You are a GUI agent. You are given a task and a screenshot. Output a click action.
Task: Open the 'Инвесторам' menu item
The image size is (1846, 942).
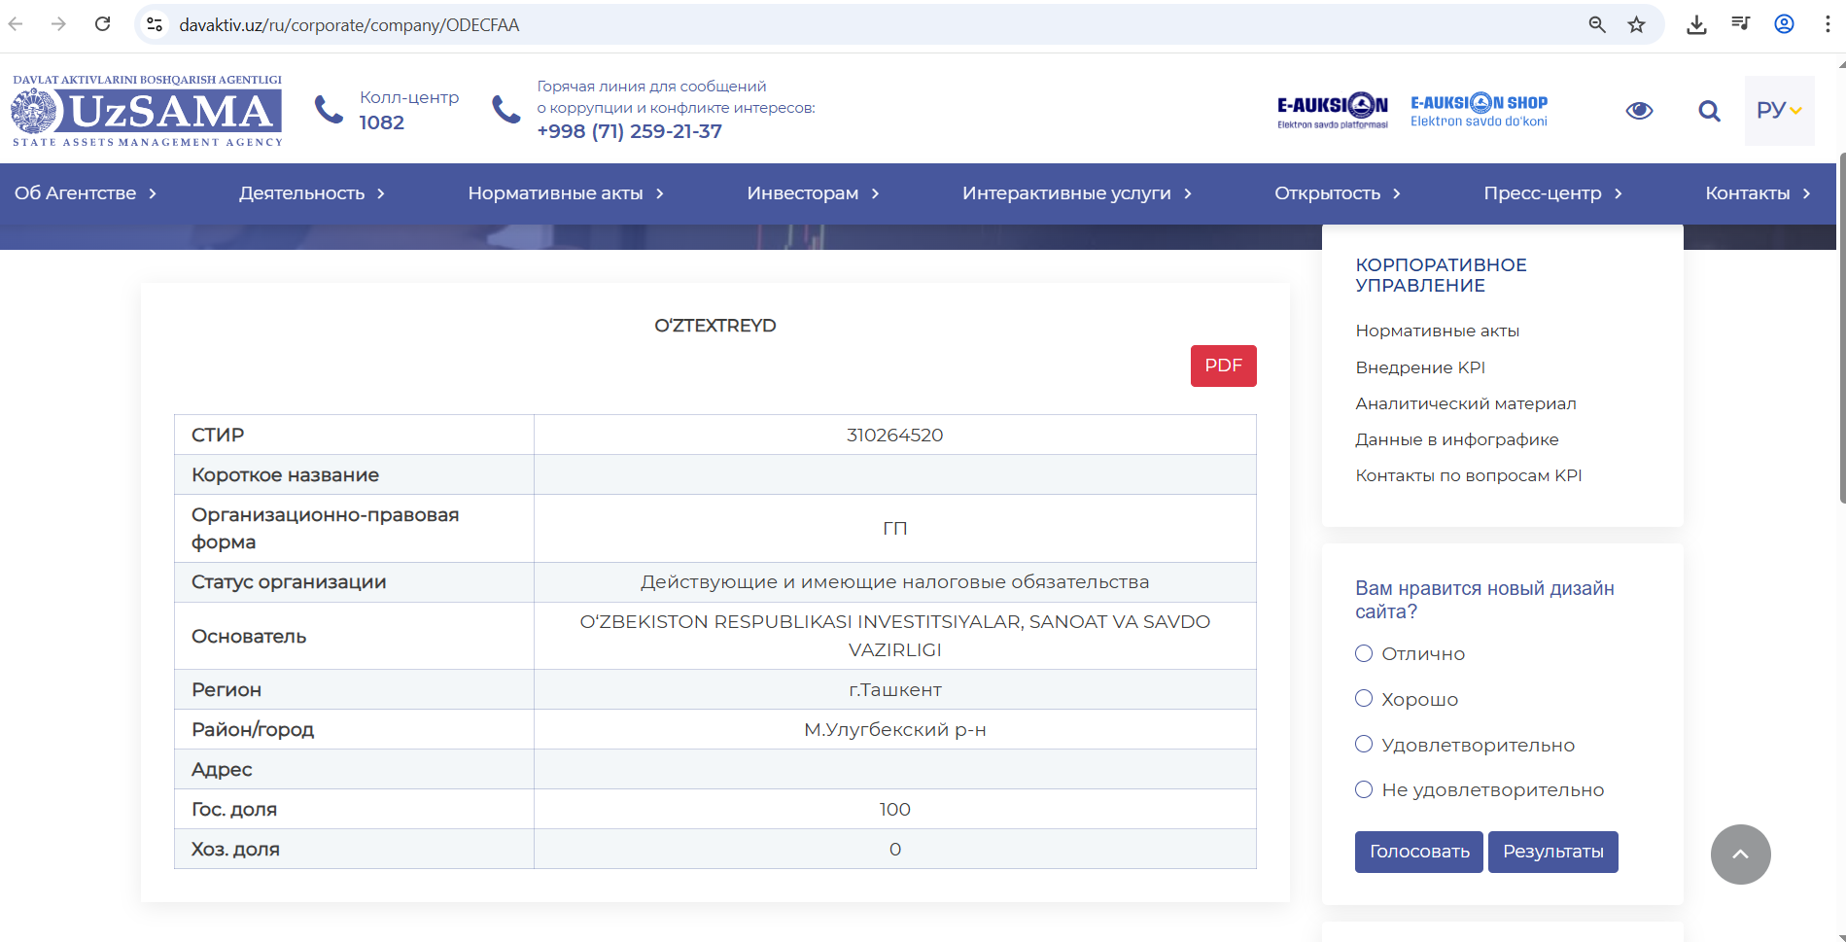813,193
